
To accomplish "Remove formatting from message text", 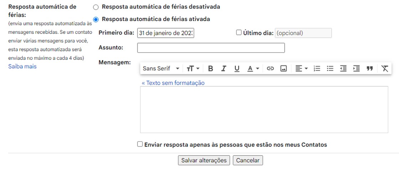I will point(385,68).
